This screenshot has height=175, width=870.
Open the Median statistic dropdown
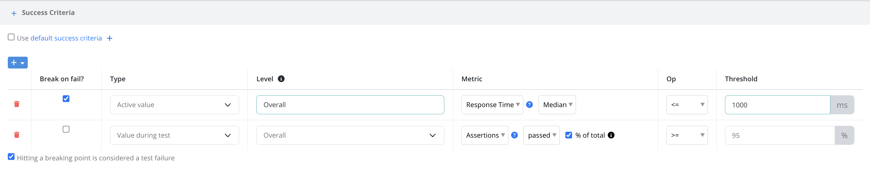pos(557,105)
